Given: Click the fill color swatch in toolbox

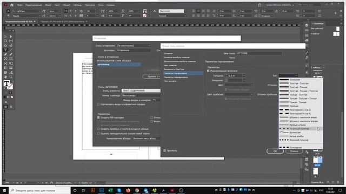Looking at the screenshot, I should coord(6,84).
